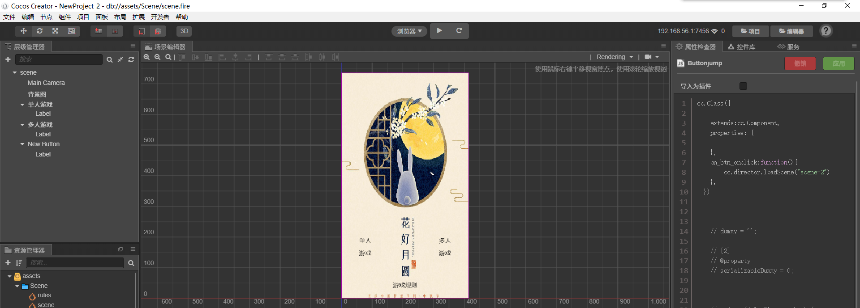Switch to the 属性检查器 tab

(696, 46)
